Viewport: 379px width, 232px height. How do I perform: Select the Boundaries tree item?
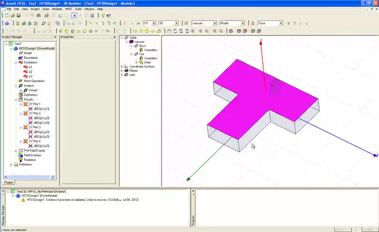click(31, 58)
